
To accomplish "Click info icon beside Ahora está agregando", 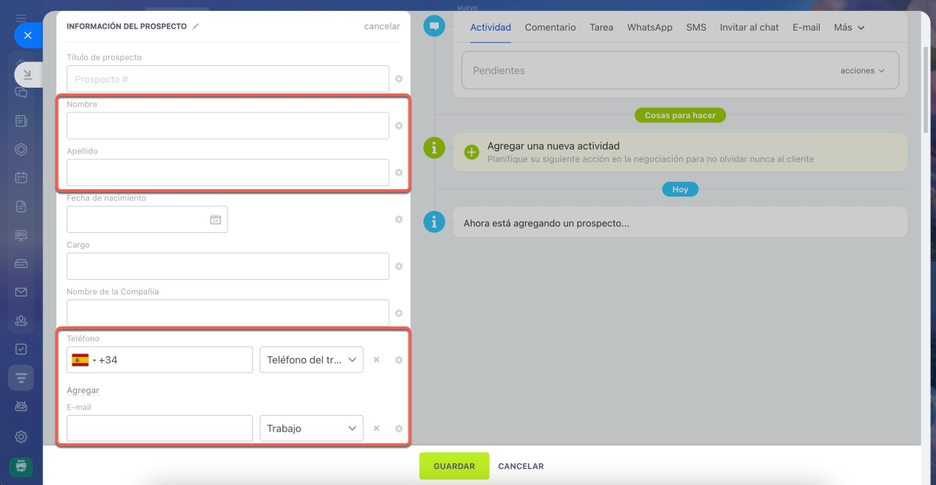I will pos(434,222).
